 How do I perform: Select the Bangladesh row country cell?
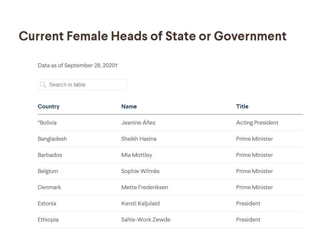(x=52, y=139)
